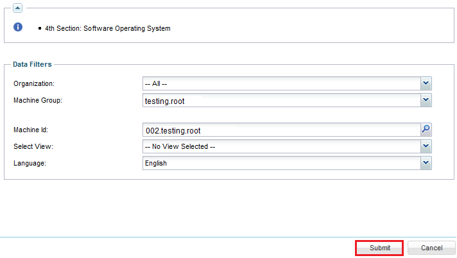Click the "Organization:" label

[x=34, y=83]
